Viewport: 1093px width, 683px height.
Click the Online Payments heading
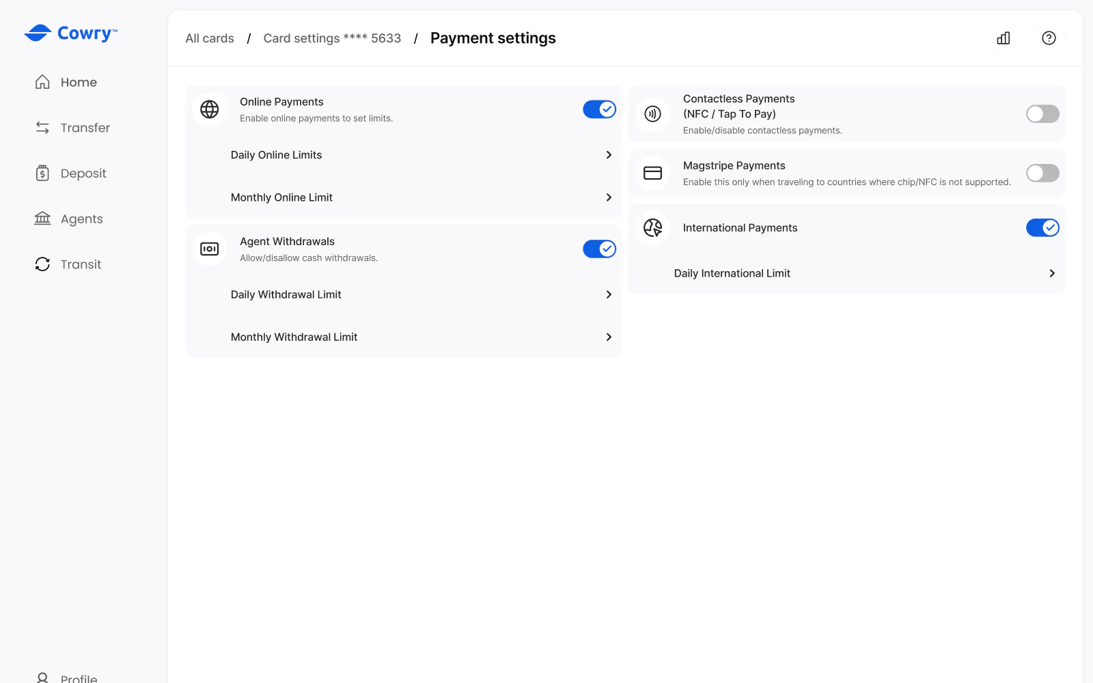coord(281,102)
